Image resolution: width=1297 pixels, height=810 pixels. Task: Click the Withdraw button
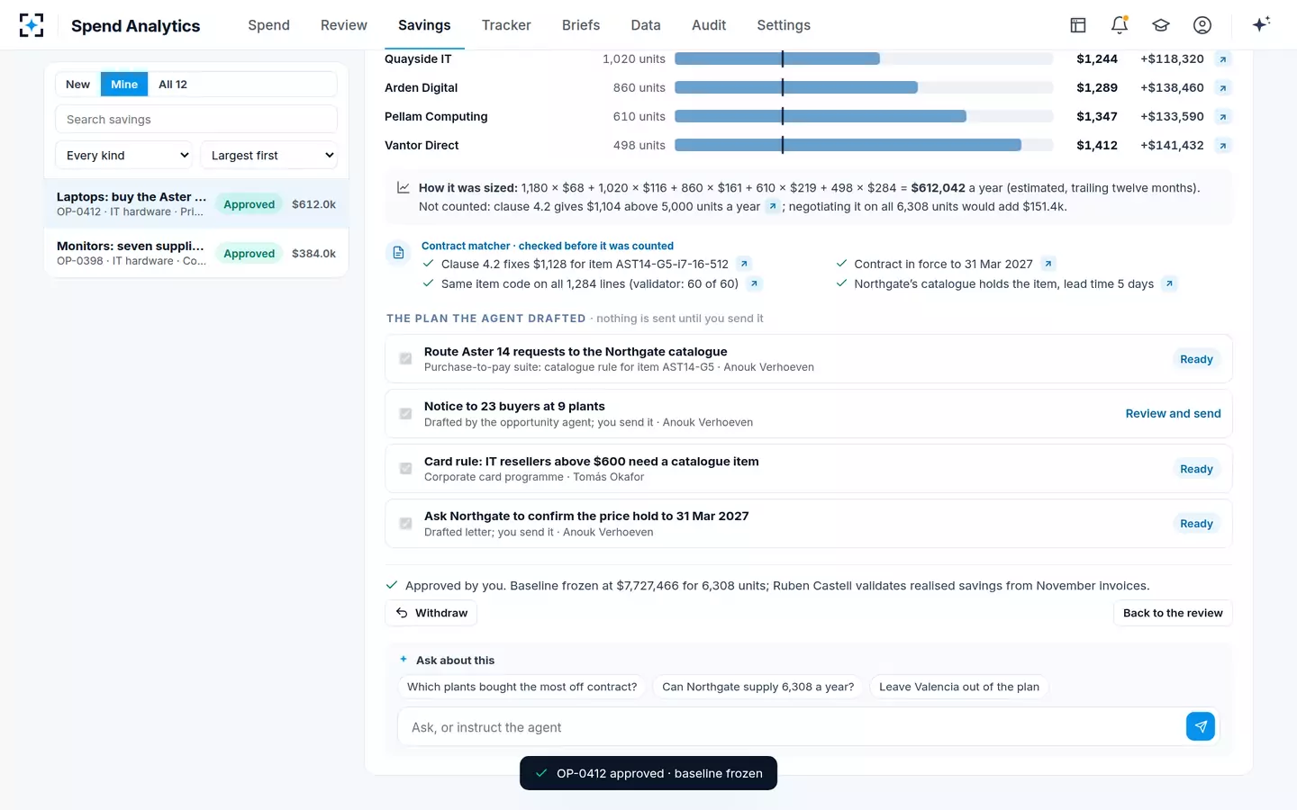tap(431, 613)
